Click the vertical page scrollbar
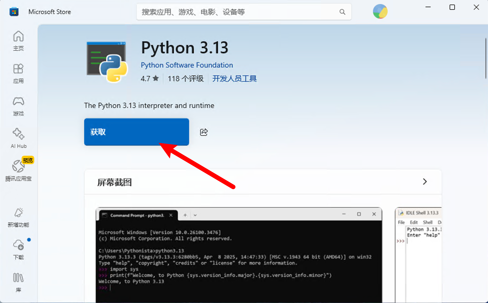The image size is (488, 303). (x=486, y=58)
